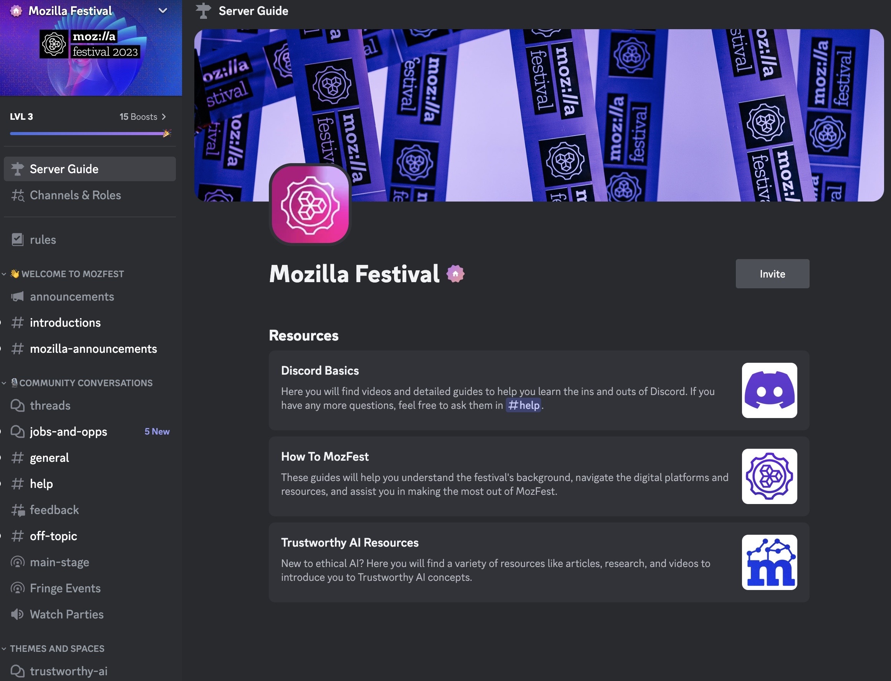
Task: Collapse the Community Conversations category
Action: pos(4,383)
